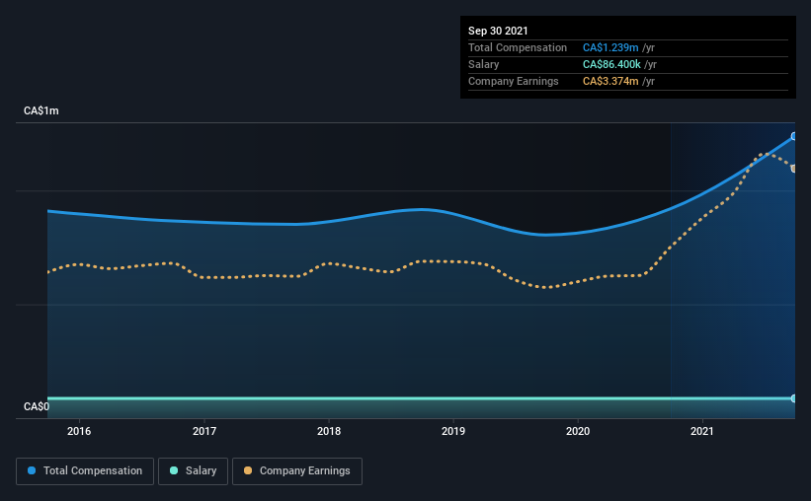Image resolution: width=811 pixels, height=501 pixels.
Task: Click the CA$1m y-axis label
Action: coord(41,111)
